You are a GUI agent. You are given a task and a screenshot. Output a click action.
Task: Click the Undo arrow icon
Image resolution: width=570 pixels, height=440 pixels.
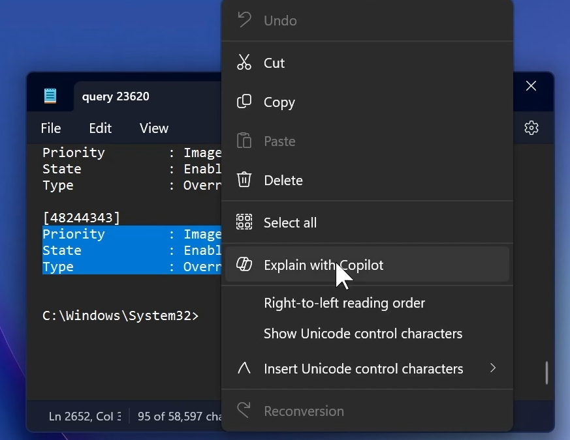[x=244, y=20]
